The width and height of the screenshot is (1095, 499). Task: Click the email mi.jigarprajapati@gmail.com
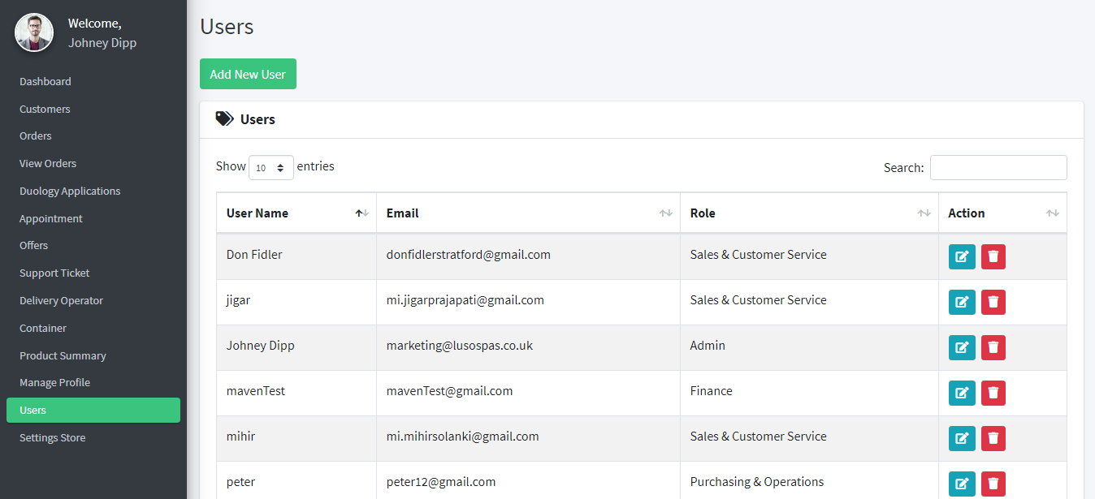pyautogui.click(x=465, y=299)
